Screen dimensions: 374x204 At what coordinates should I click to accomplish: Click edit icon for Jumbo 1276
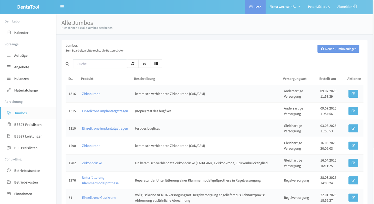[353, 180]
